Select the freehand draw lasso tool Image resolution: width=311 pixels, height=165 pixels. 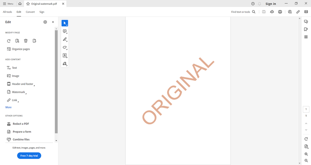(65, 47)
